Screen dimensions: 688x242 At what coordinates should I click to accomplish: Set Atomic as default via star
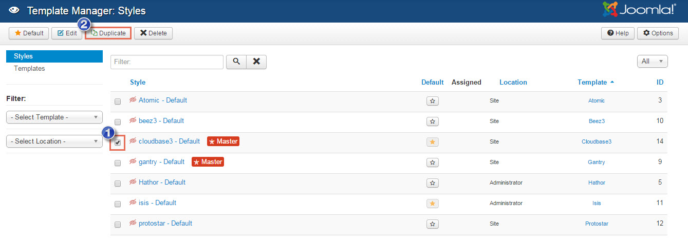pos(433,101)
